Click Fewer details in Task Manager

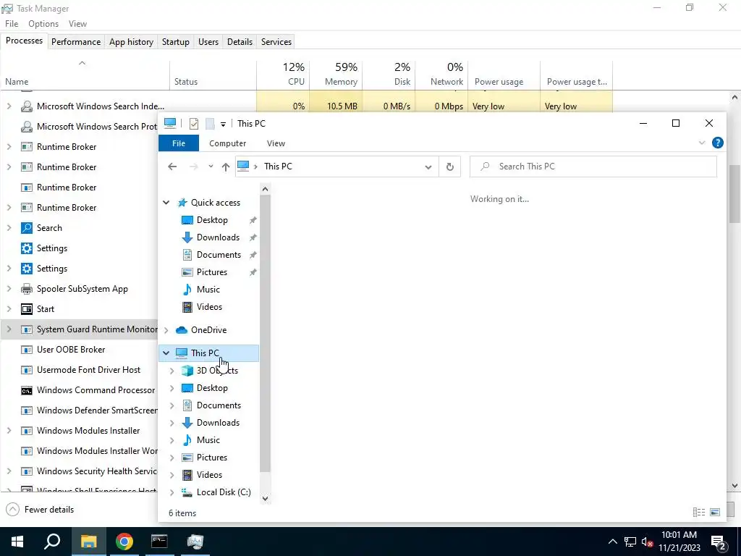point(41,510)
